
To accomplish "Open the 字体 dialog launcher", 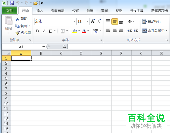I will click(101, 40).
